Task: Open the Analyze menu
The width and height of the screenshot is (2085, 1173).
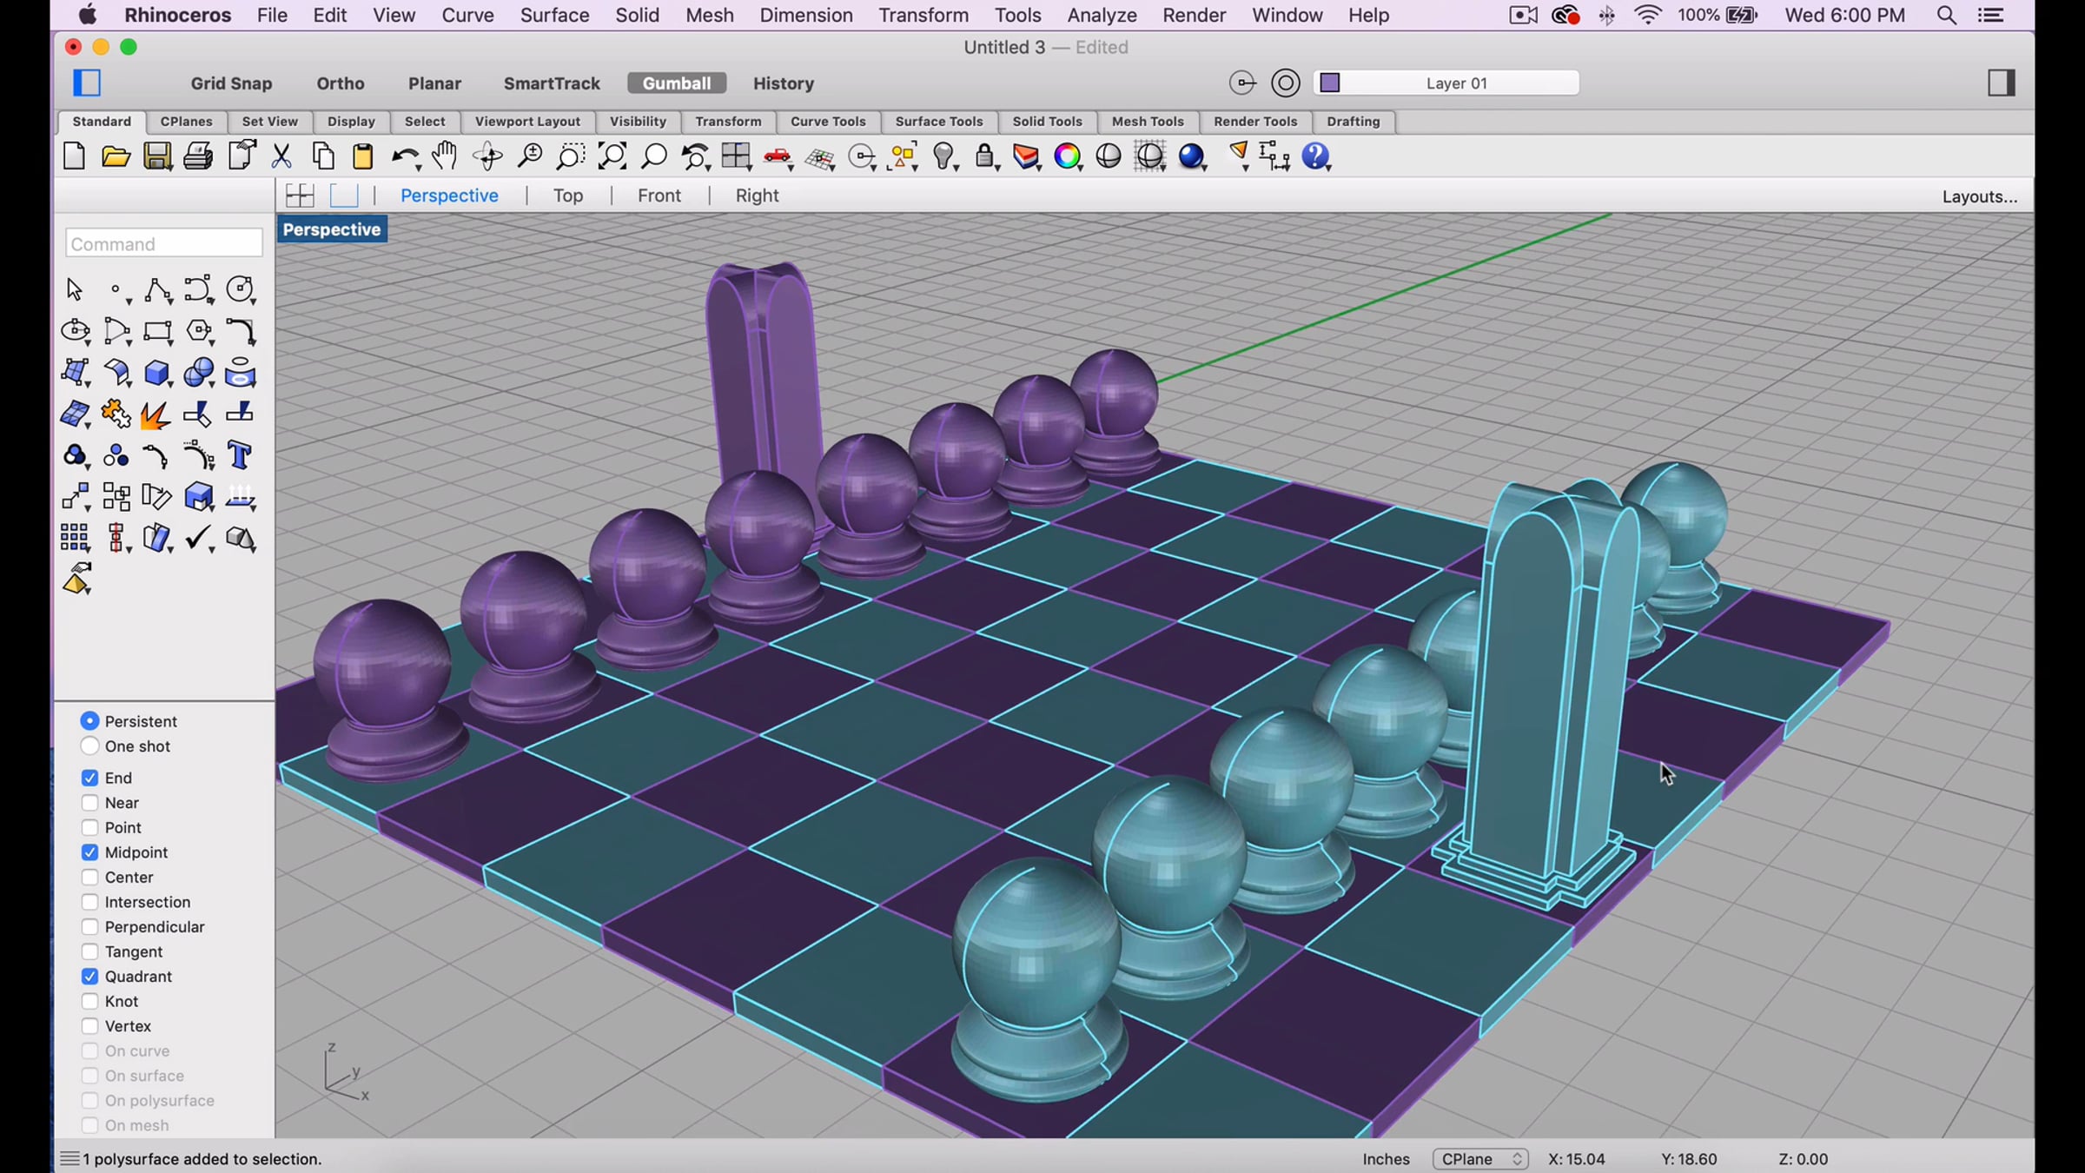Action: click(1102, 16)
